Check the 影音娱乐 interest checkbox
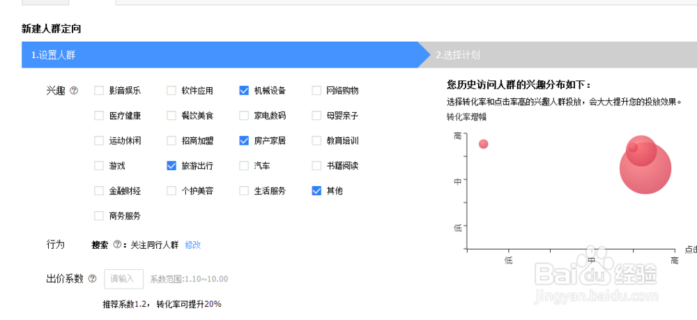The image size is (697, 320). click(x=99, y=91)
